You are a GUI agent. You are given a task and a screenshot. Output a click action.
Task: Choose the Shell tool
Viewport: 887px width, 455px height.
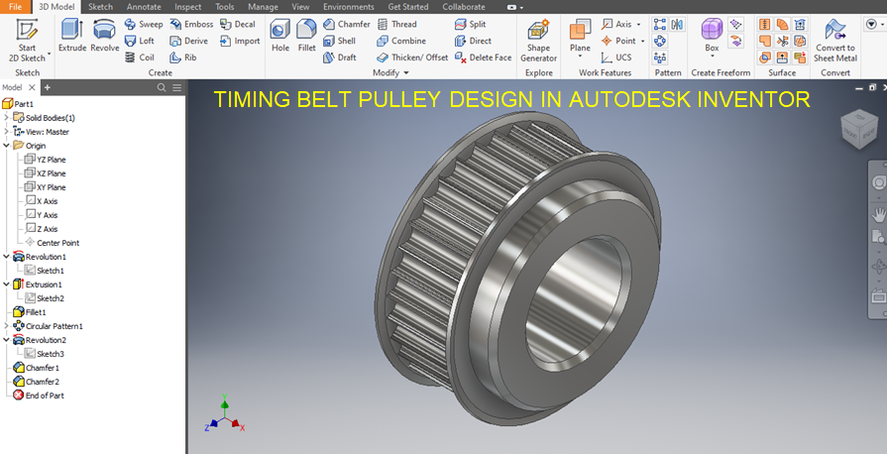pyautogui.click(x=339, y=41)
